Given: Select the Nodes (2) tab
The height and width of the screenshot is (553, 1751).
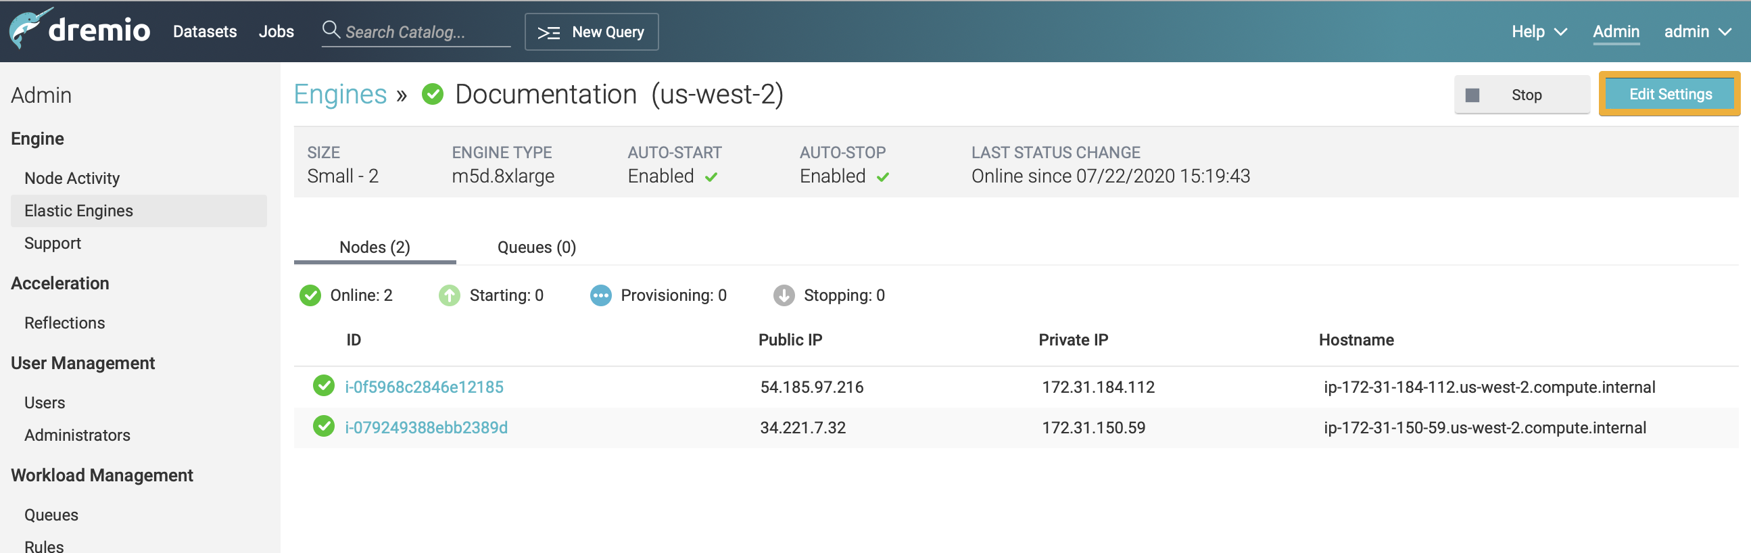Looking at the screenshot, I should pyautogui.click(x=375, y=247).
